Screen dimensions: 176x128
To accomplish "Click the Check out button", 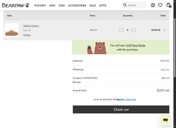I will pos(121,109).
